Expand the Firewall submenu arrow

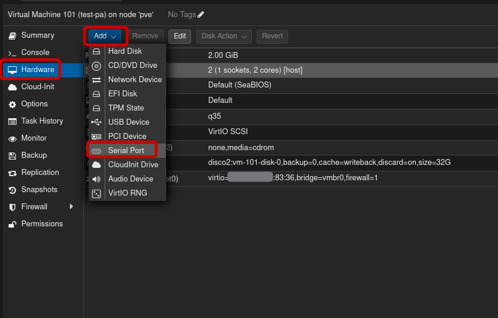pyautogui.click(x=72, y=207)
